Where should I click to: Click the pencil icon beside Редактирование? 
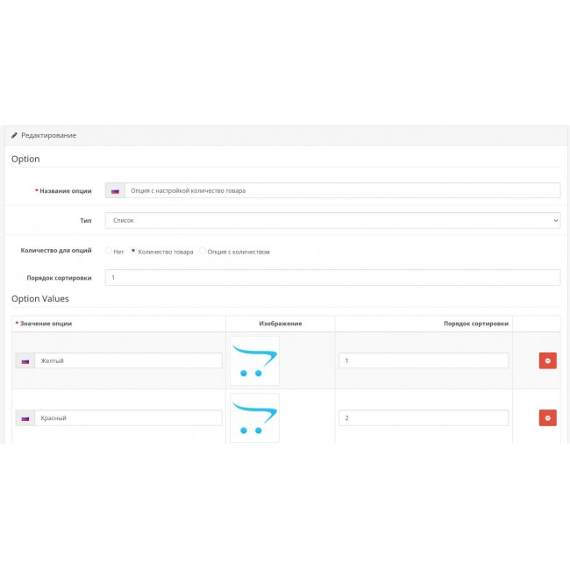tap(14, 135)
